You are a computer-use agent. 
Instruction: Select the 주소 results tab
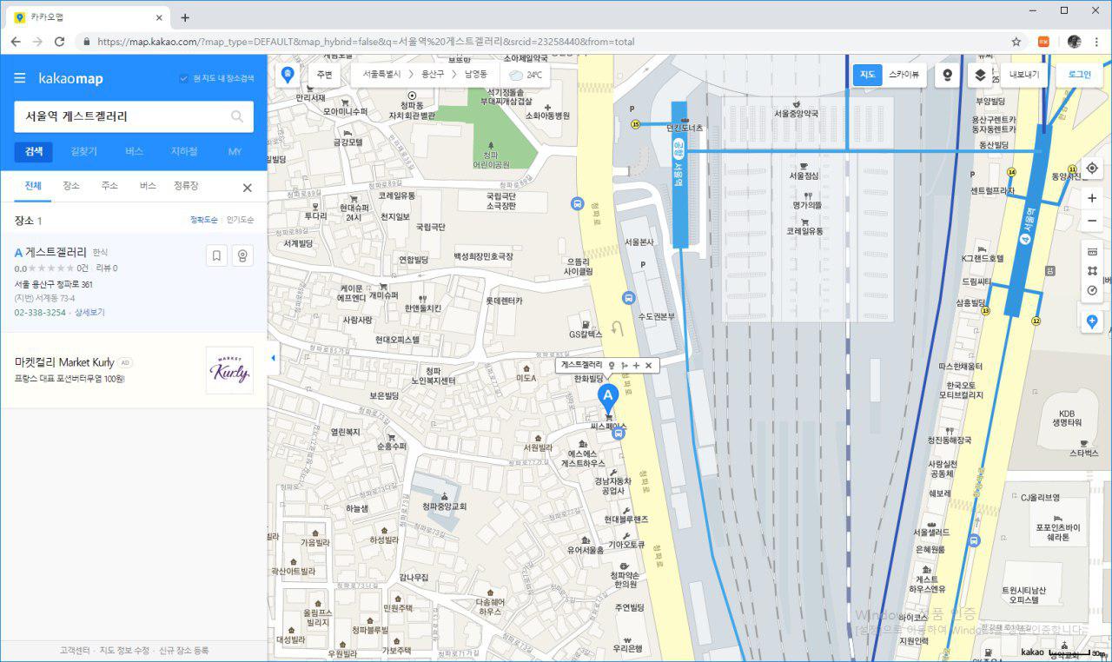[109, 186]
